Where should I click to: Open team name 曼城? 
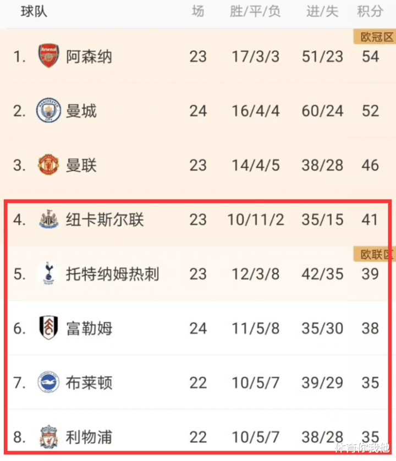pyautogui.click(x=81, y=111)
